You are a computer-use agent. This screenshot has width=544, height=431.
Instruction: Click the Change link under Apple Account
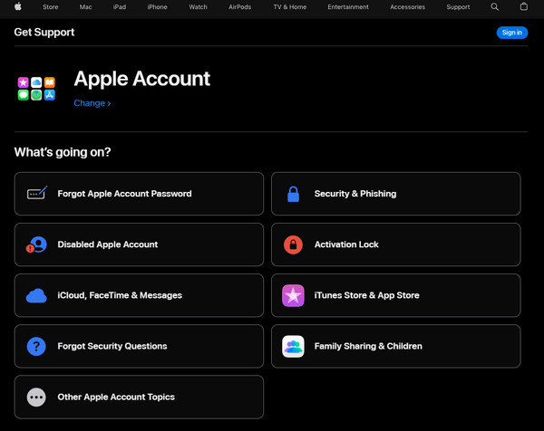pyautogui.click(x=92, y=103)
